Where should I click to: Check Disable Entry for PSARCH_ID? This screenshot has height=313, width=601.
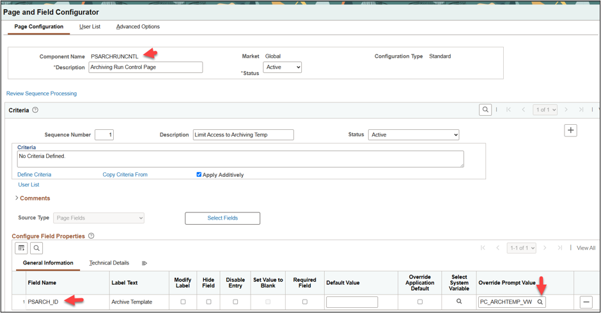(235, 302)
